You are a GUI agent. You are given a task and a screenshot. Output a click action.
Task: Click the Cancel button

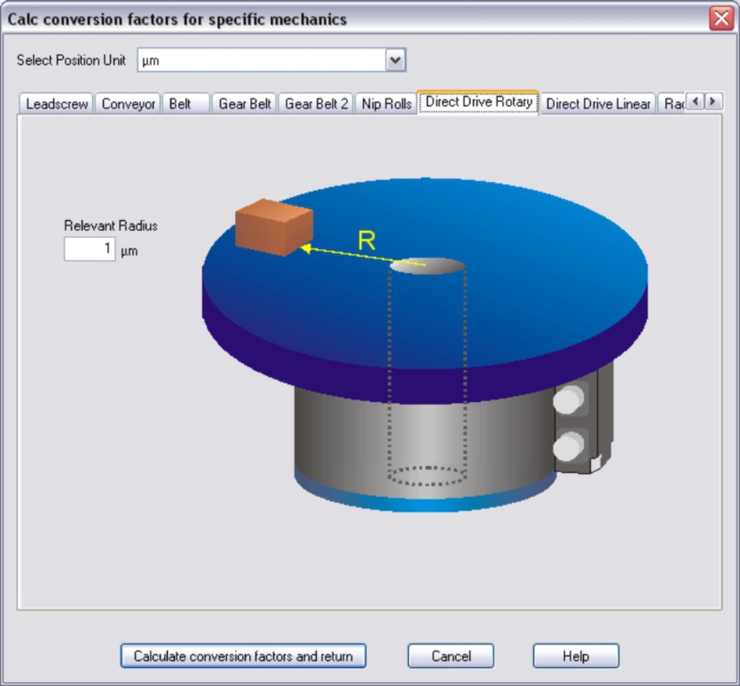451,656
